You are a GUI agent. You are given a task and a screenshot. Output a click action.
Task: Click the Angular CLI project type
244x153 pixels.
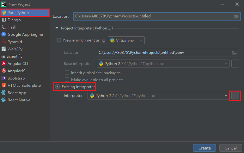pyautogui.click(x=25, y=64)
